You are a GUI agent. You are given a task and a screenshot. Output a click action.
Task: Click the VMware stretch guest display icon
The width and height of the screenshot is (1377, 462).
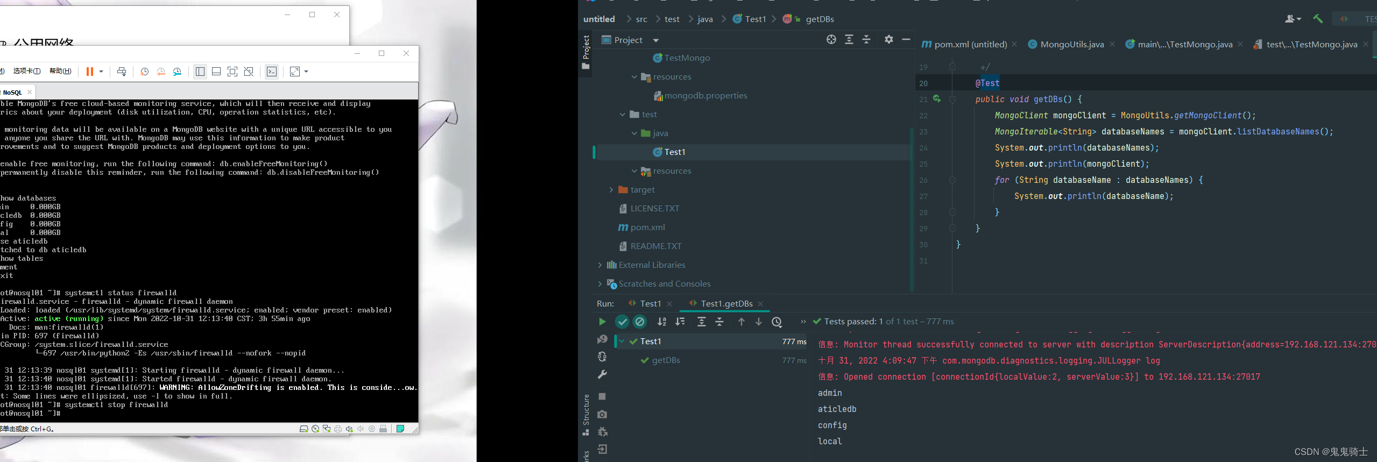point(295,72)
